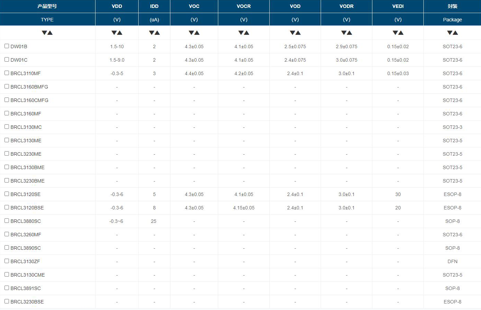
Task: Click the VOCR column header
Action: 244,6
